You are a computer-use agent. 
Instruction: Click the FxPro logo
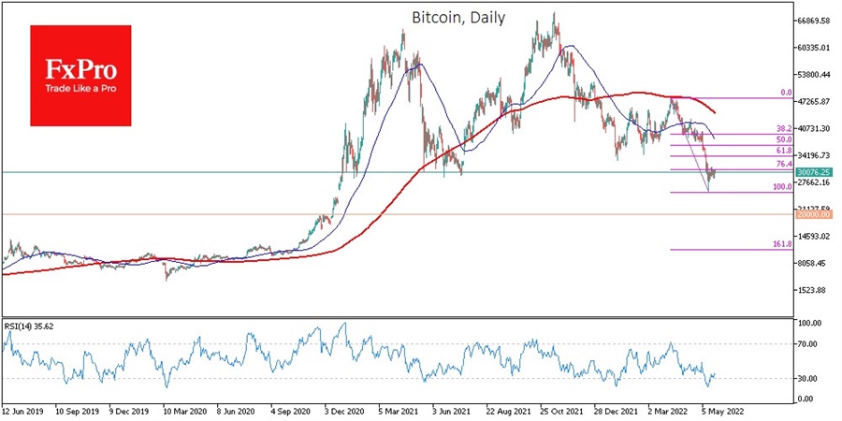tap(80, 67)
